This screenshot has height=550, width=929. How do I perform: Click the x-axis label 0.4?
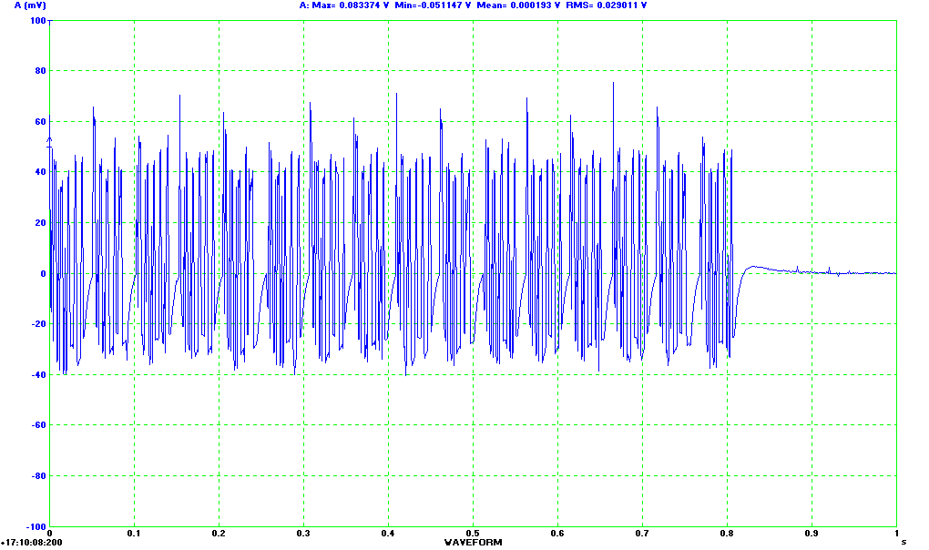(x=389, y=534)
